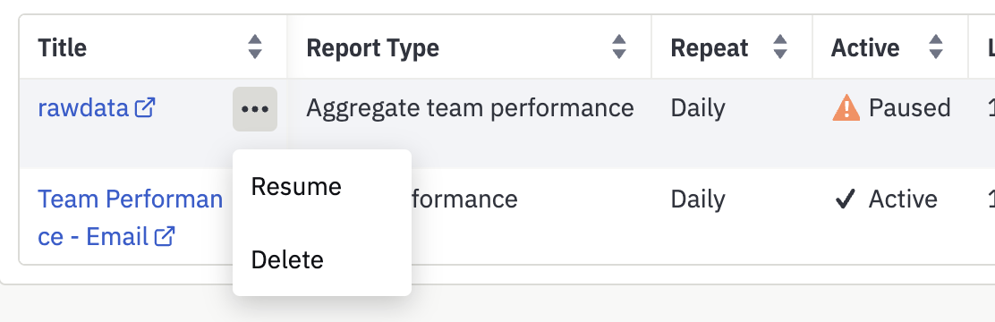This screenshot has width=995, height=322.
Task: Sort by Report Type using its sort arrows
Action: (x=619, y=47)
